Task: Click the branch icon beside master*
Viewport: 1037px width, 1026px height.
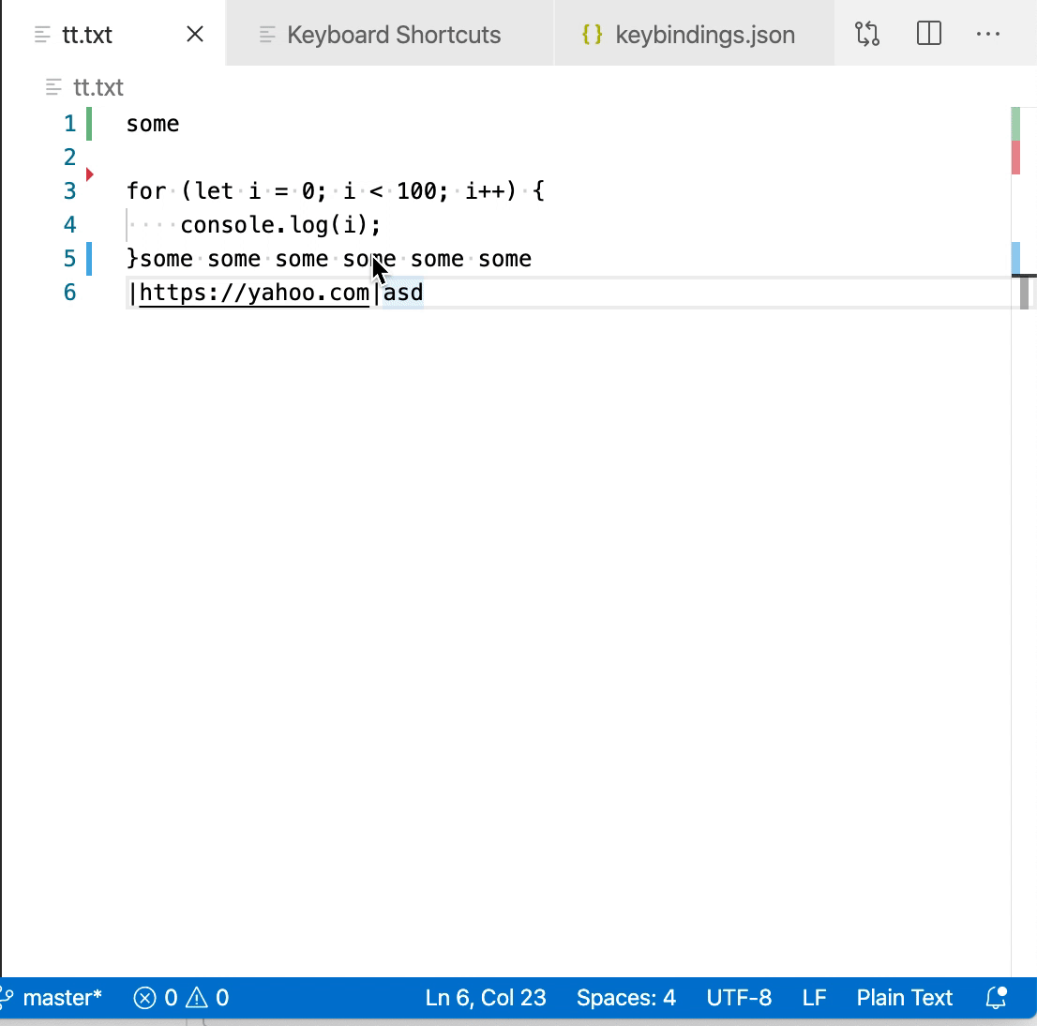Action: [9, 998]
